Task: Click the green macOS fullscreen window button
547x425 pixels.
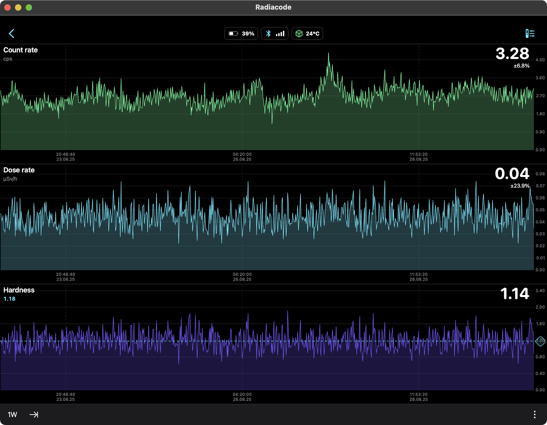Action: (x=29, y=7)
